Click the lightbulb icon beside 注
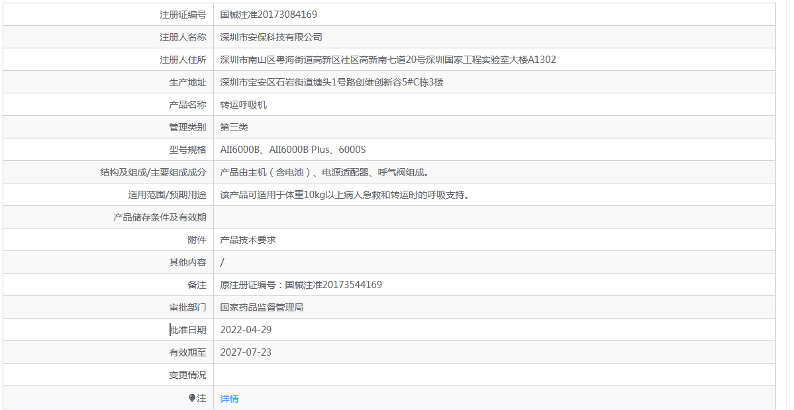This screenshot has height=410, width=794. [192, 398]
